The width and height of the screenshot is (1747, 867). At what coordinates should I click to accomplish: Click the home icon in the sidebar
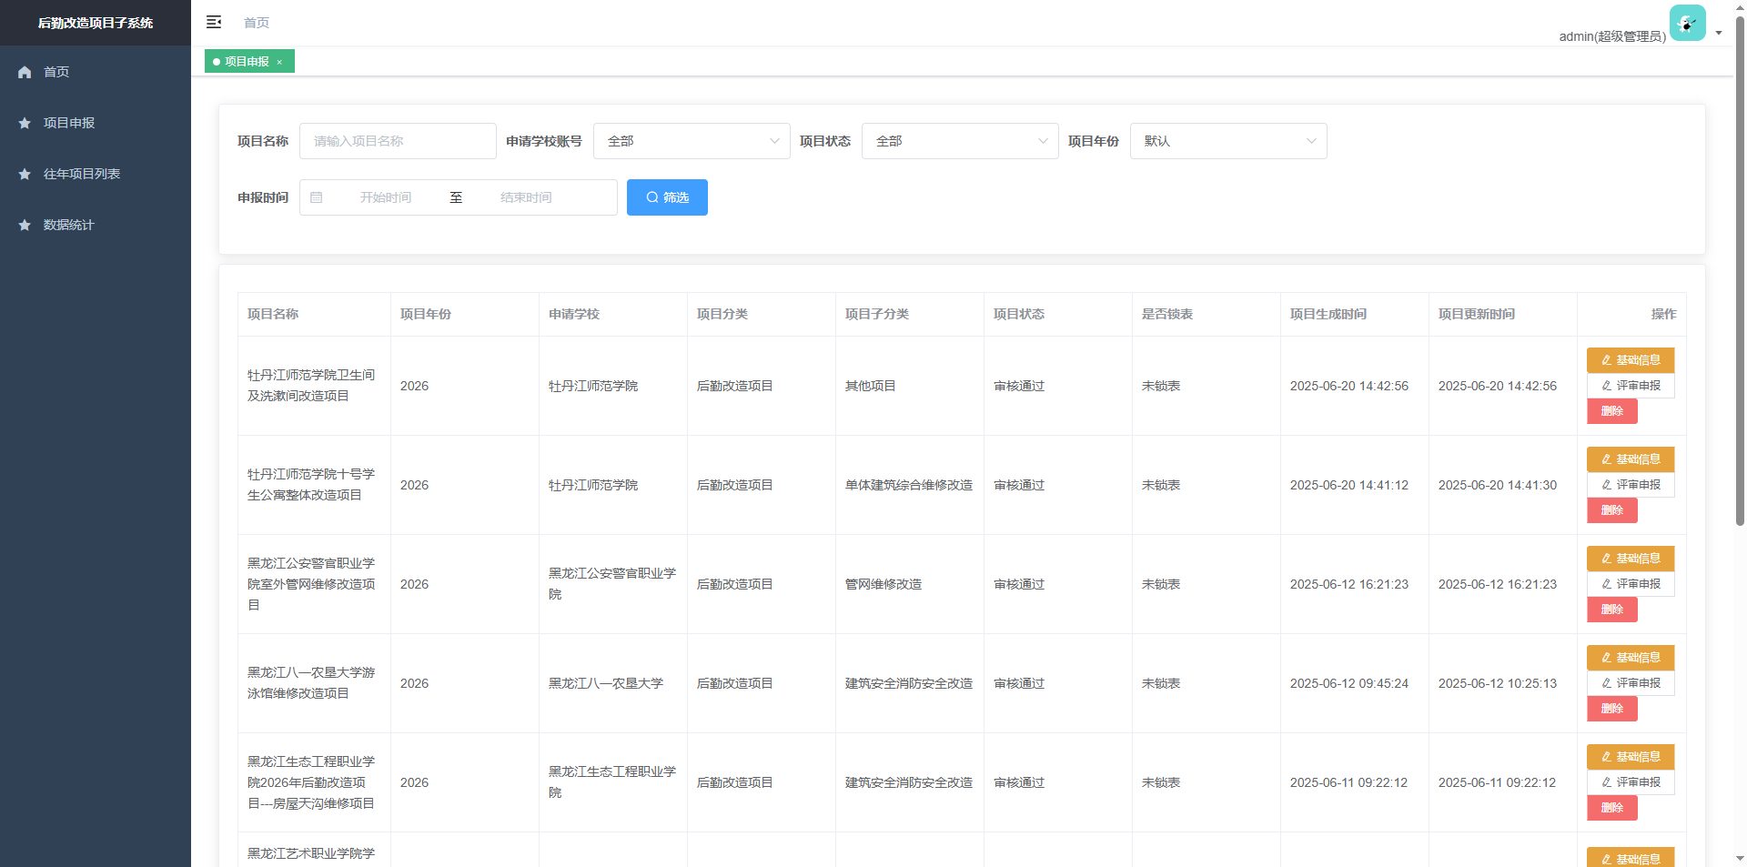point(25,72)
